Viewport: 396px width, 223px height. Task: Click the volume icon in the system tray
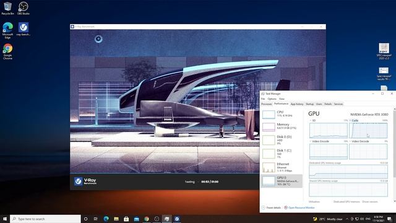(361, 219)
